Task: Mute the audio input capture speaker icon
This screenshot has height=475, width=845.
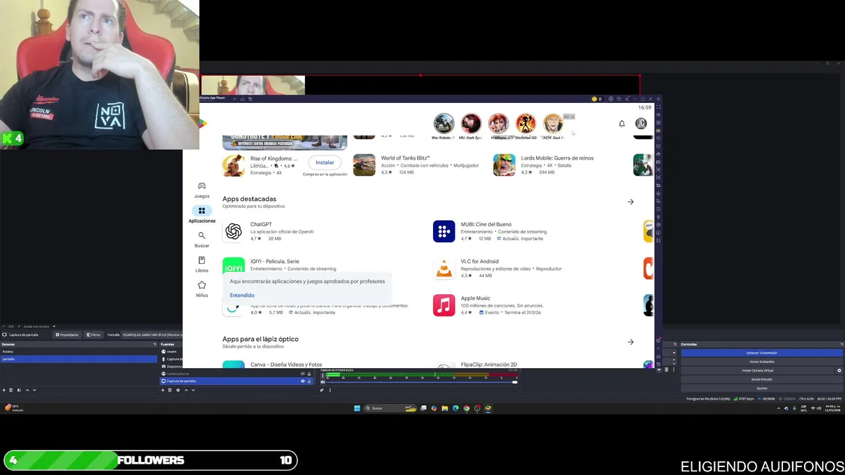Action: click(x=322, y=382)
